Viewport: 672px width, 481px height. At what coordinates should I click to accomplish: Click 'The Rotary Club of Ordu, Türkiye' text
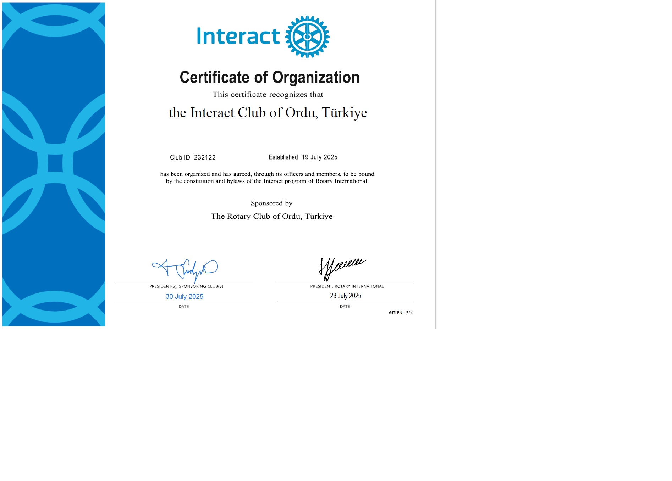point(272,217)
